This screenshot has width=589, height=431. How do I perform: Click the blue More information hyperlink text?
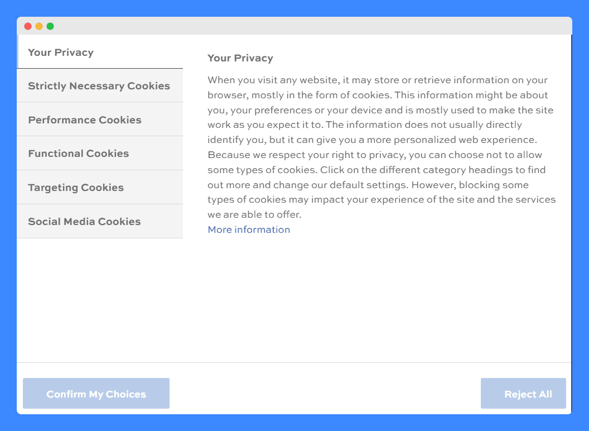coord(249,229)
